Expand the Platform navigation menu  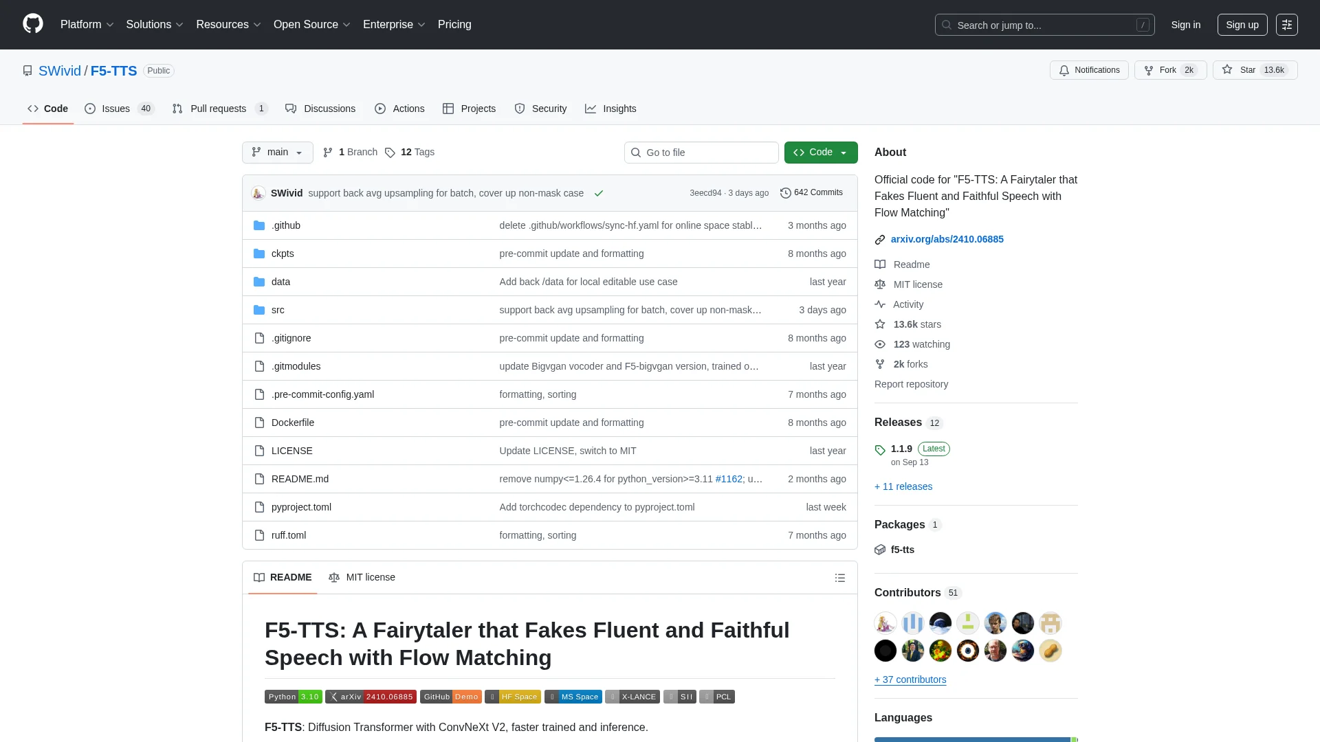pyautogui.click(x=87, y=25)
